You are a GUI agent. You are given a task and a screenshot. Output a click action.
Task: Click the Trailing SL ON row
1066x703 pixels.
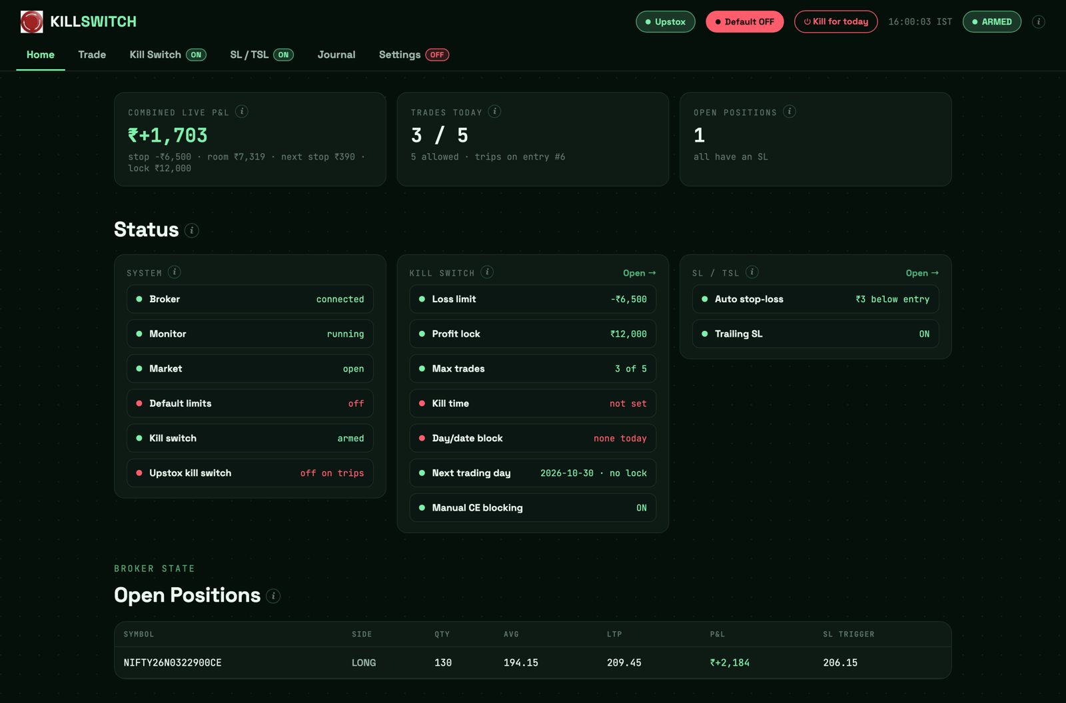815,334
